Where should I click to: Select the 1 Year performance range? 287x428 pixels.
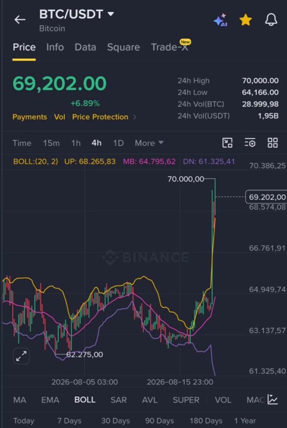click(x=245, y=421)
